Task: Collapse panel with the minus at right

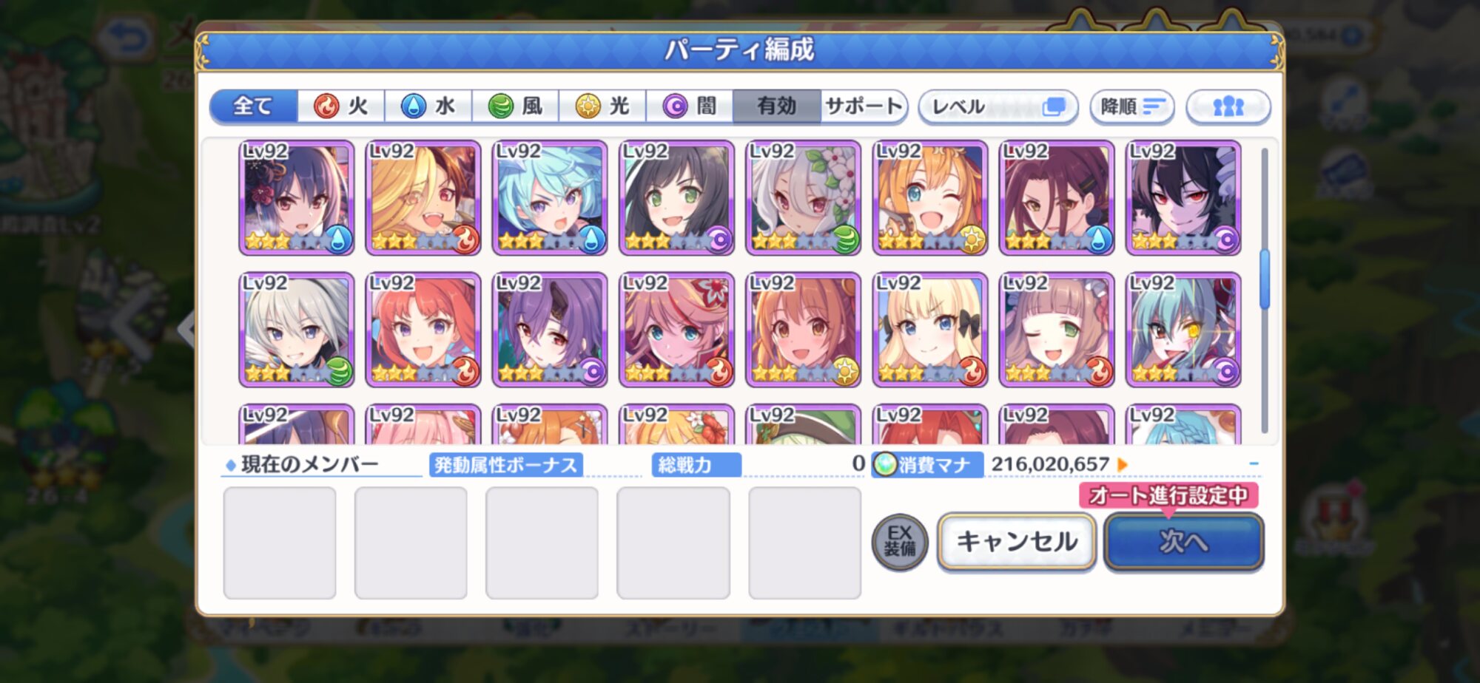Action: coord(1254,464)
